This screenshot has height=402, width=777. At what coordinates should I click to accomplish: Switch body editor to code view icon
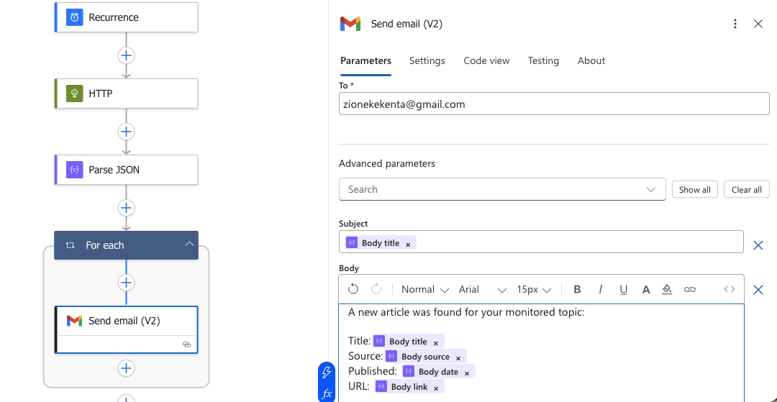(x=730, y=289)
